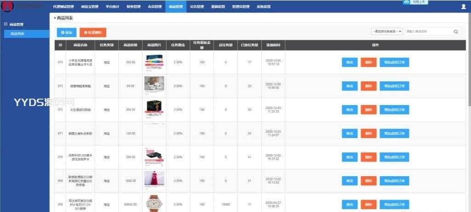The width and height of the screenshot is (471, 212).
Task: Click 修改 edit button for product 974
Action: pos(350,62)
